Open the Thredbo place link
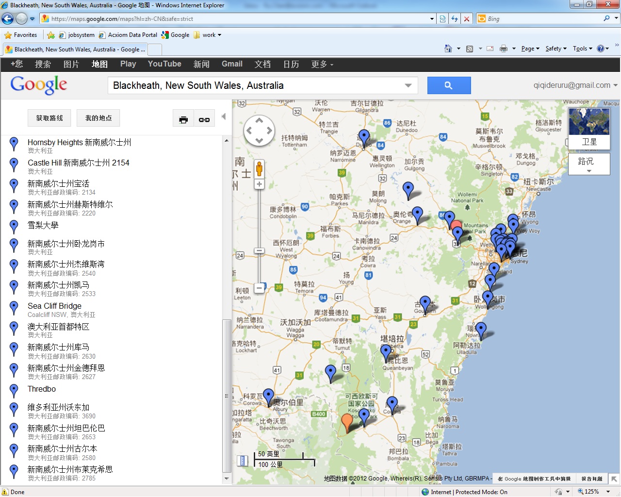 [x=42, y=389]
